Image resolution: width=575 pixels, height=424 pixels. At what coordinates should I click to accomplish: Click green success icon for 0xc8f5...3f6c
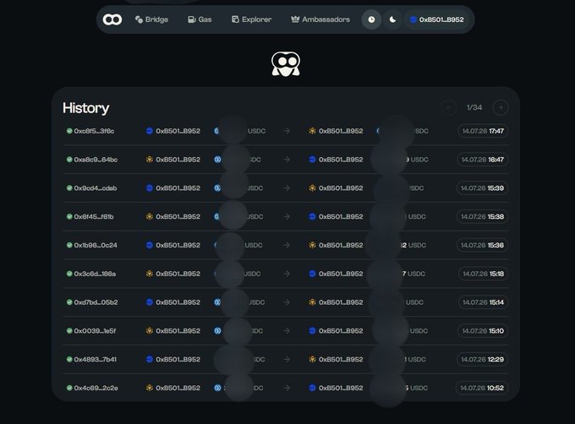[x=69, y=131]
